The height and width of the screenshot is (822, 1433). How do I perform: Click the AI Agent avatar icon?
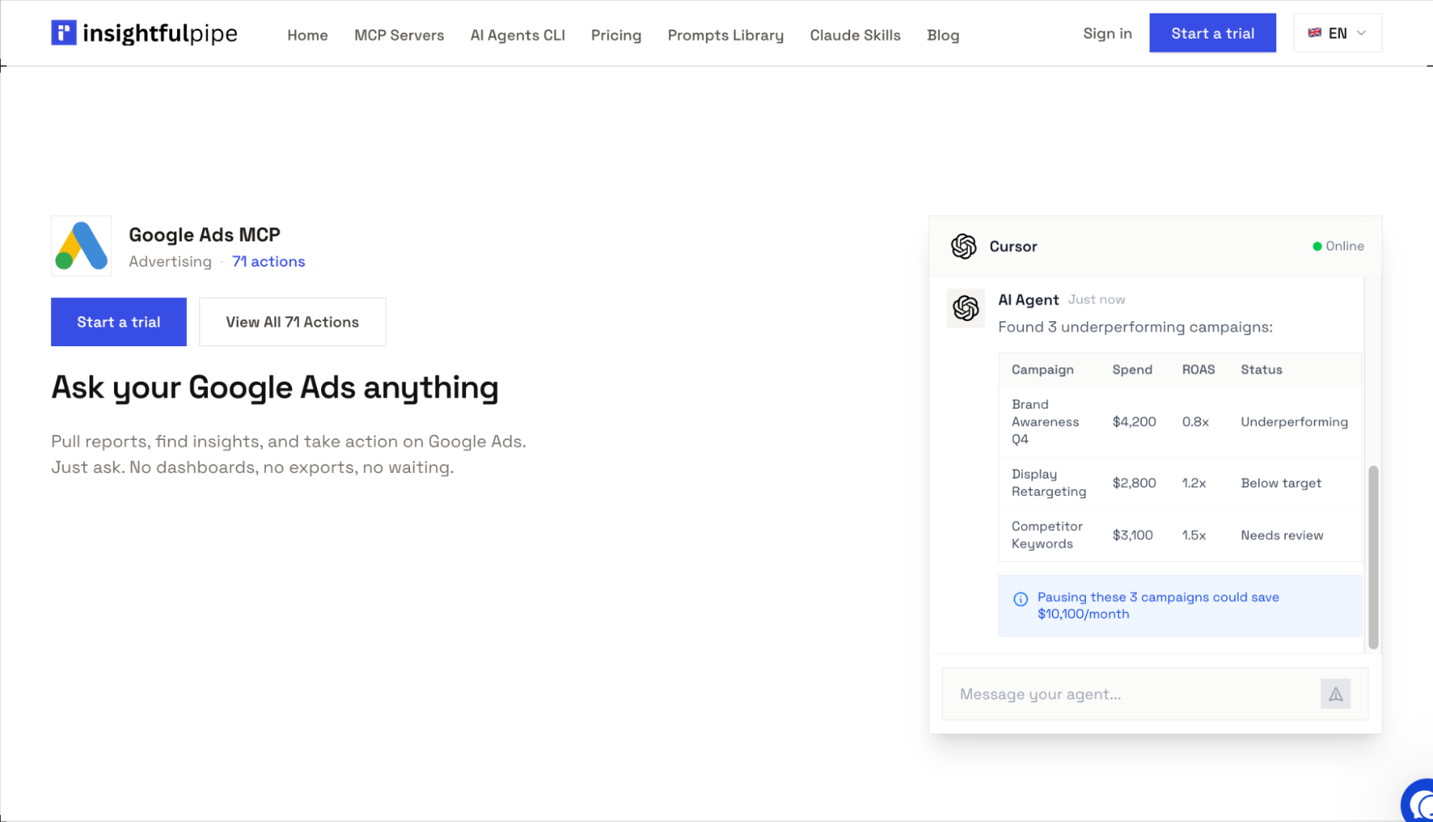coord(966,308)
